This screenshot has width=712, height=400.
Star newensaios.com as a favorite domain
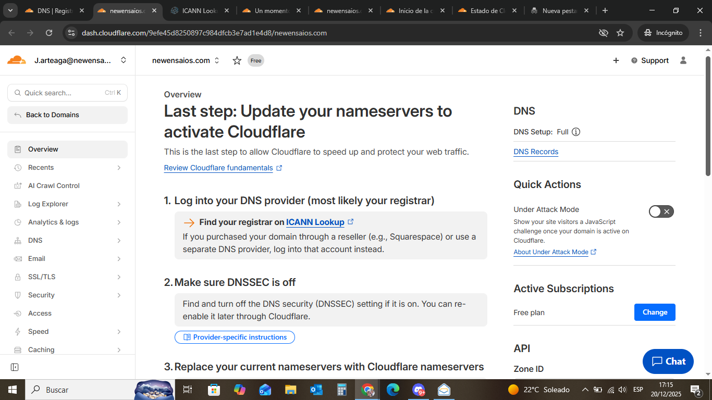pyautogui.click(x=237, y=60)
